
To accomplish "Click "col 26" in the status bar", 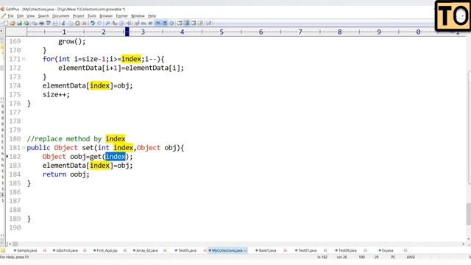I will 341,257.
